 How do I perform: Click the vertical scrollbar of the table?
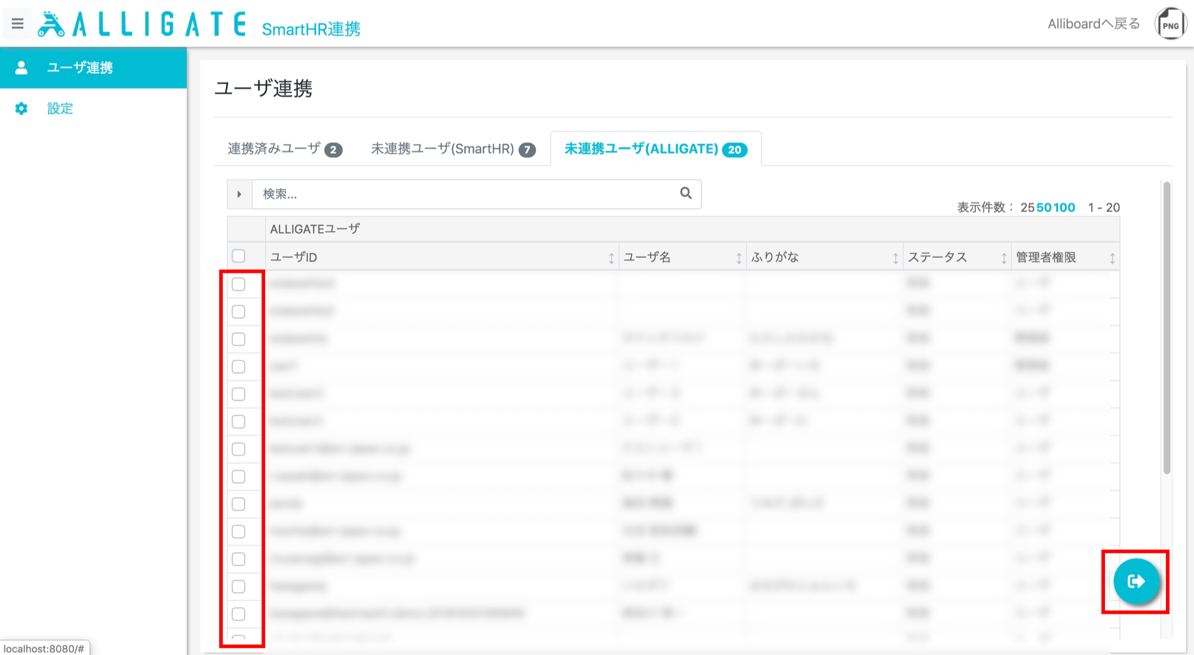click(1167, 327)
